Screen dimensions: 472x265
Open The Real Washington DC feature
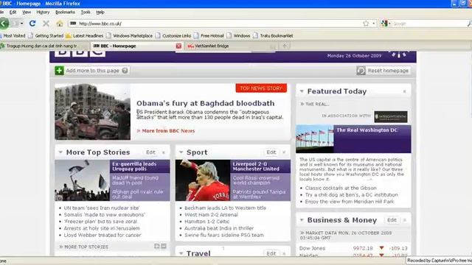pos(367,130)
